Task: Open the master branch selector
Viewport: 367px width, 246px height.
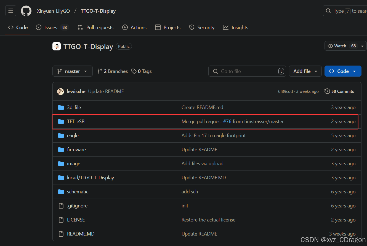Action: pos(73,71)
